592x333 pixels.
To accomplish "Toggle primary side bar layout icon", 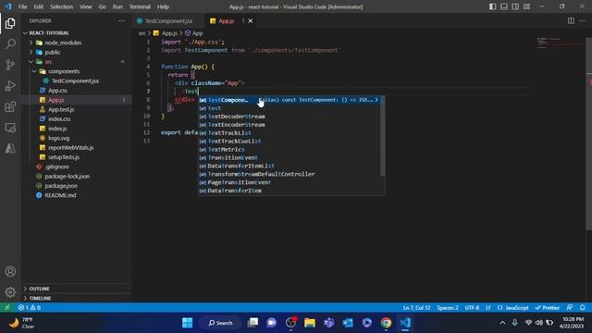I will 493,6.
